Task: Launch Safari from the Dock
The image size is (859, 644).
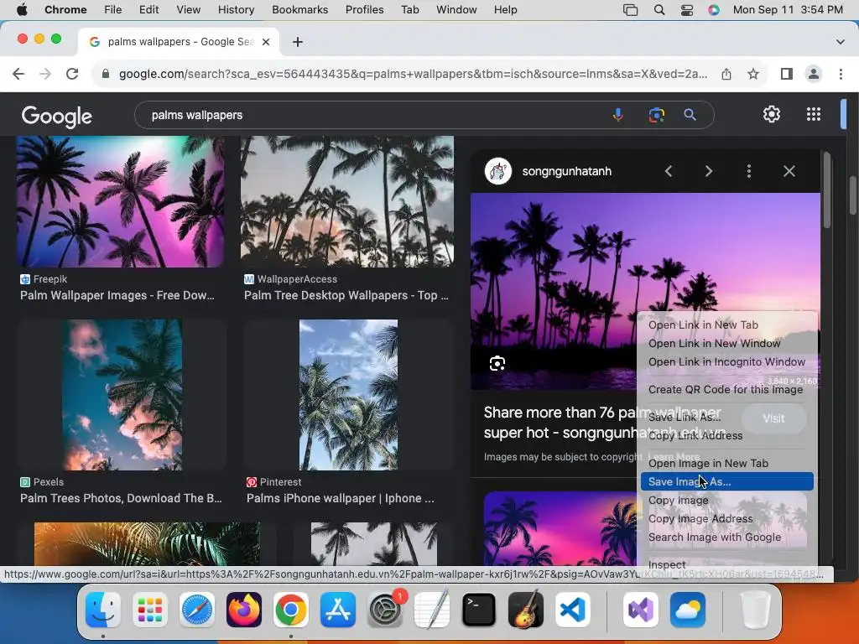Action: pyautogui.click(x=196, y=610)
